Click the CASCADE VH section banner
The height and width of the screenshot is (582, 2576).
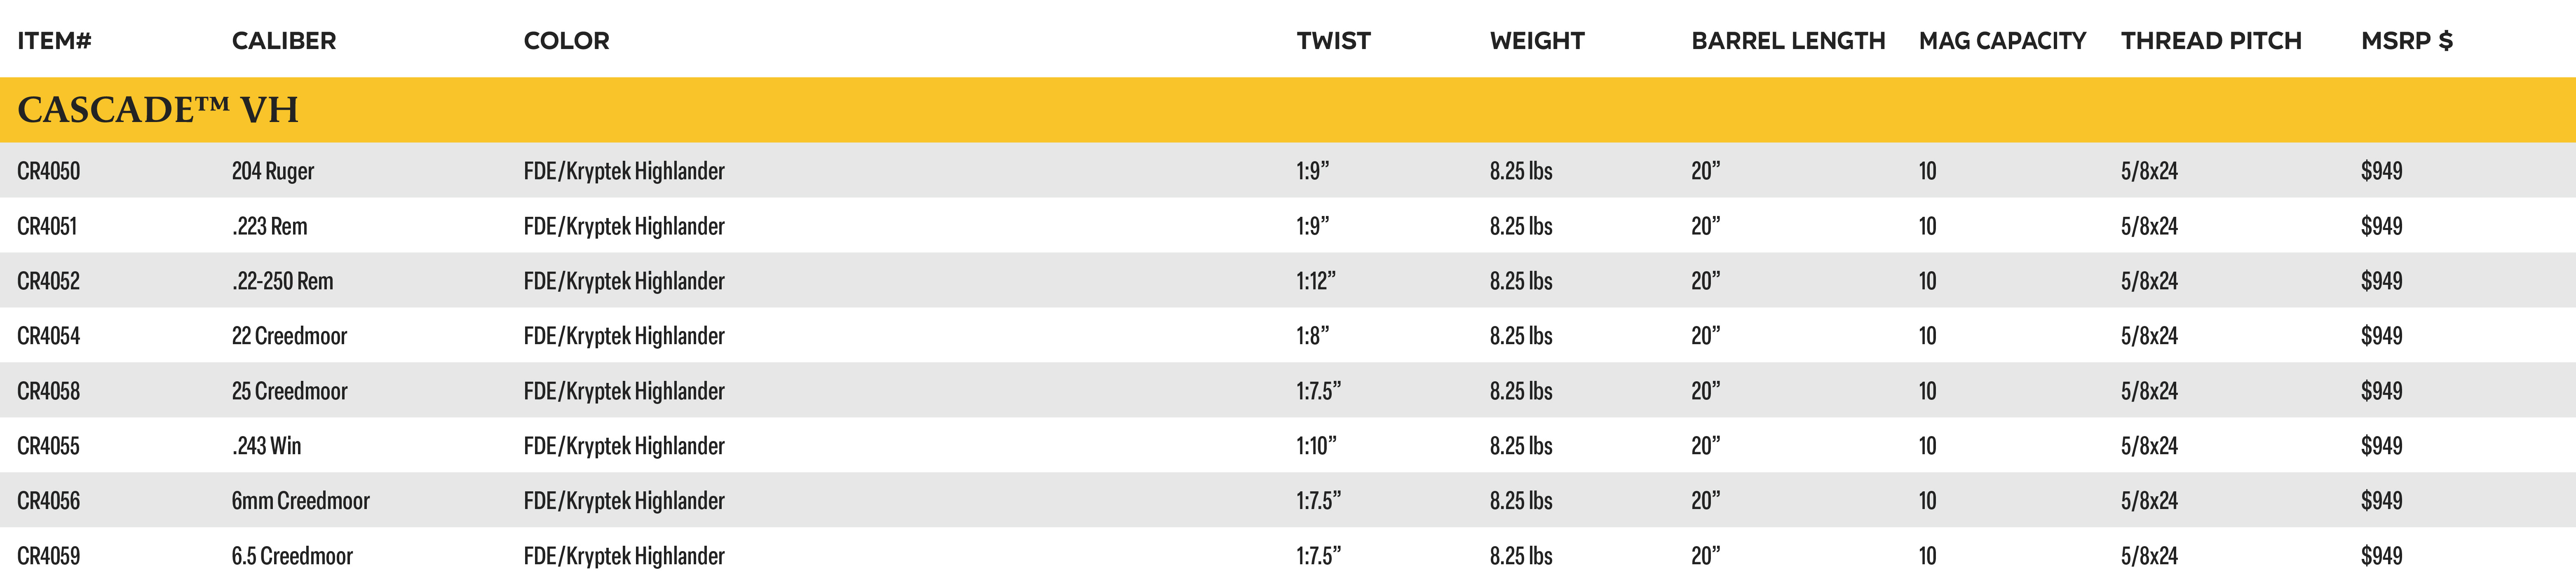pyautogui.click(x=1288, y=110)
